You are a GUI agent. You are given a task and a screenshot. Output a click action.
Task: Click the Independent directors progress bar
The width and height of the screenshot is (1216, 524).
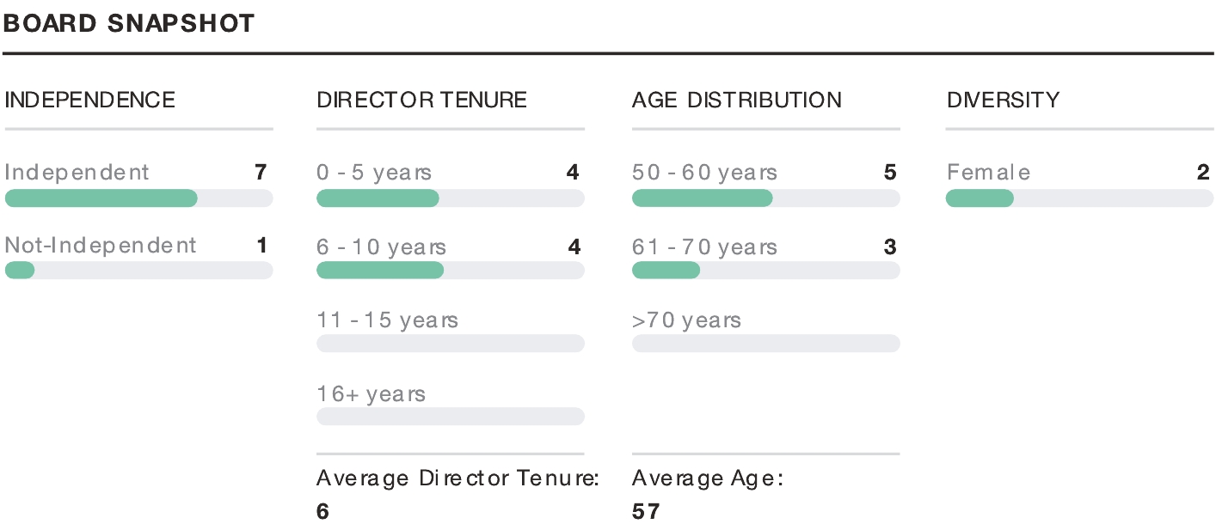[x=138, y=198]
